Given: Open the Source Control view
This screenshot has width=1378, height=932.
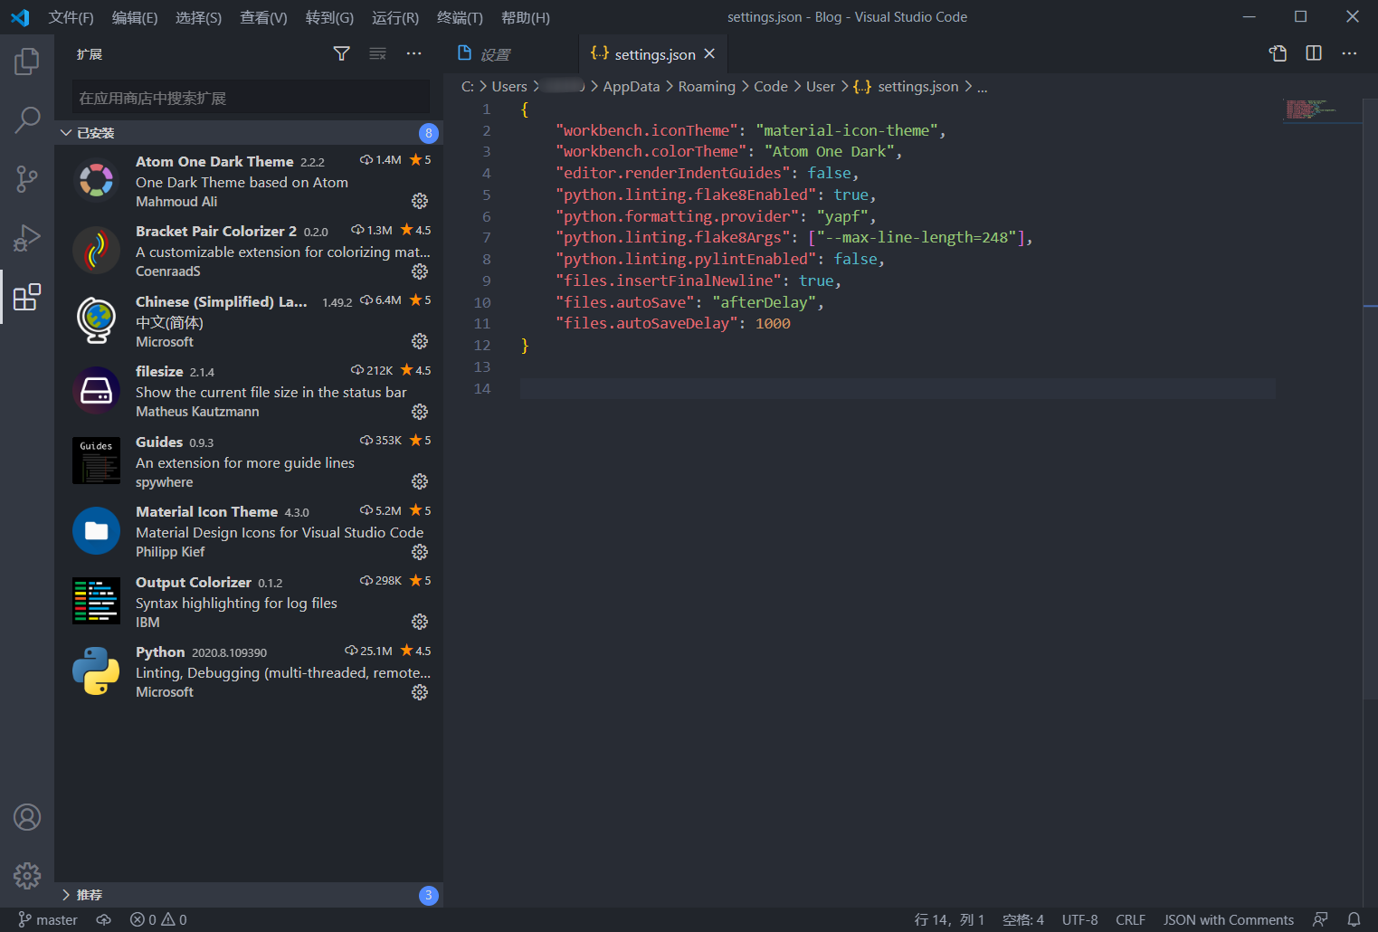Looking at the screenshot, I should (27, 178).
